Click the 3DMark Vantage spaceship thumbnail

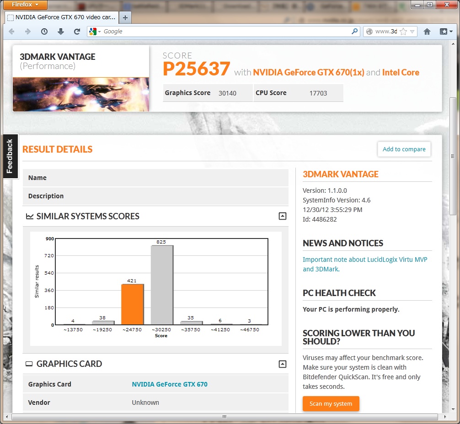click(x=81, y=95)
